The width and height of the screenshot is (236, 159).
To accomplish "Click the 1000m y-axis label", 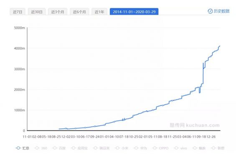I will tap(19, 110).
